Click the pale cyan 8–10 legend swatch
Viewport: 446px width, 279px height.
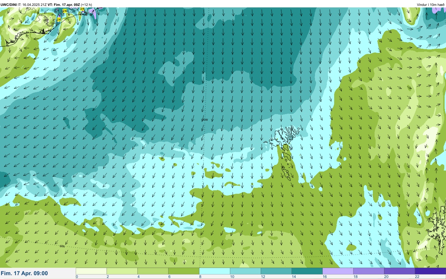(215, 271)
